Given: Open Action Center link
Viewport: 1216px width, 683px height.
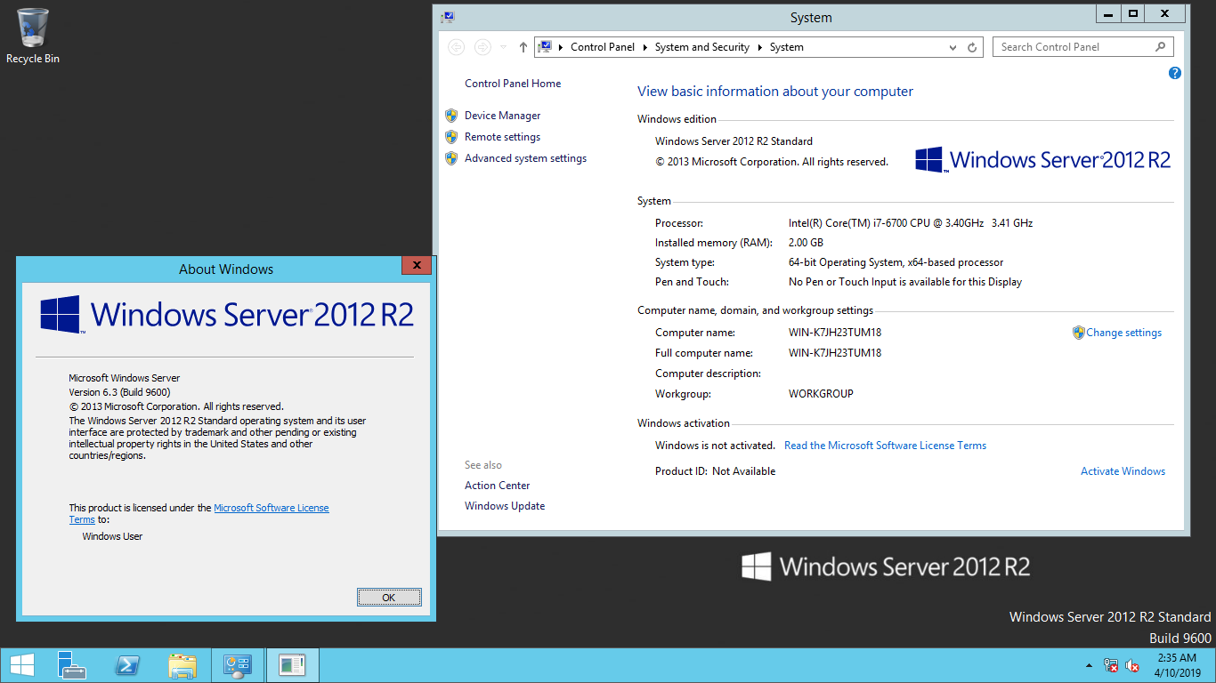Looking at the screenshot, I should 497,486.
